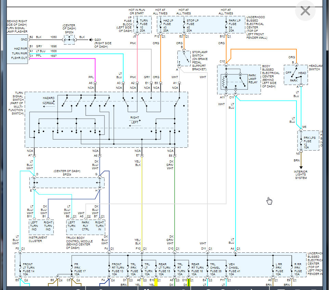Click the truck body control module box

coord(86,227)
